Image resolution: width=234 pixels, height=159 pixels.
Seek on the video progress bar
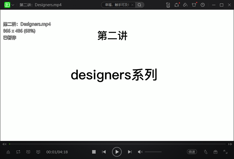point(117,144)
